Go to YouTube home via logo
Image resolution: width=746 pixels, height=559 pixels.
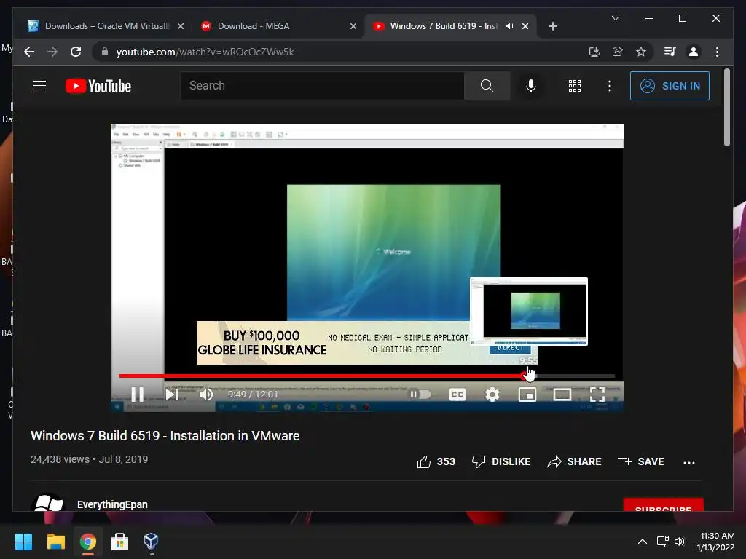98,86
